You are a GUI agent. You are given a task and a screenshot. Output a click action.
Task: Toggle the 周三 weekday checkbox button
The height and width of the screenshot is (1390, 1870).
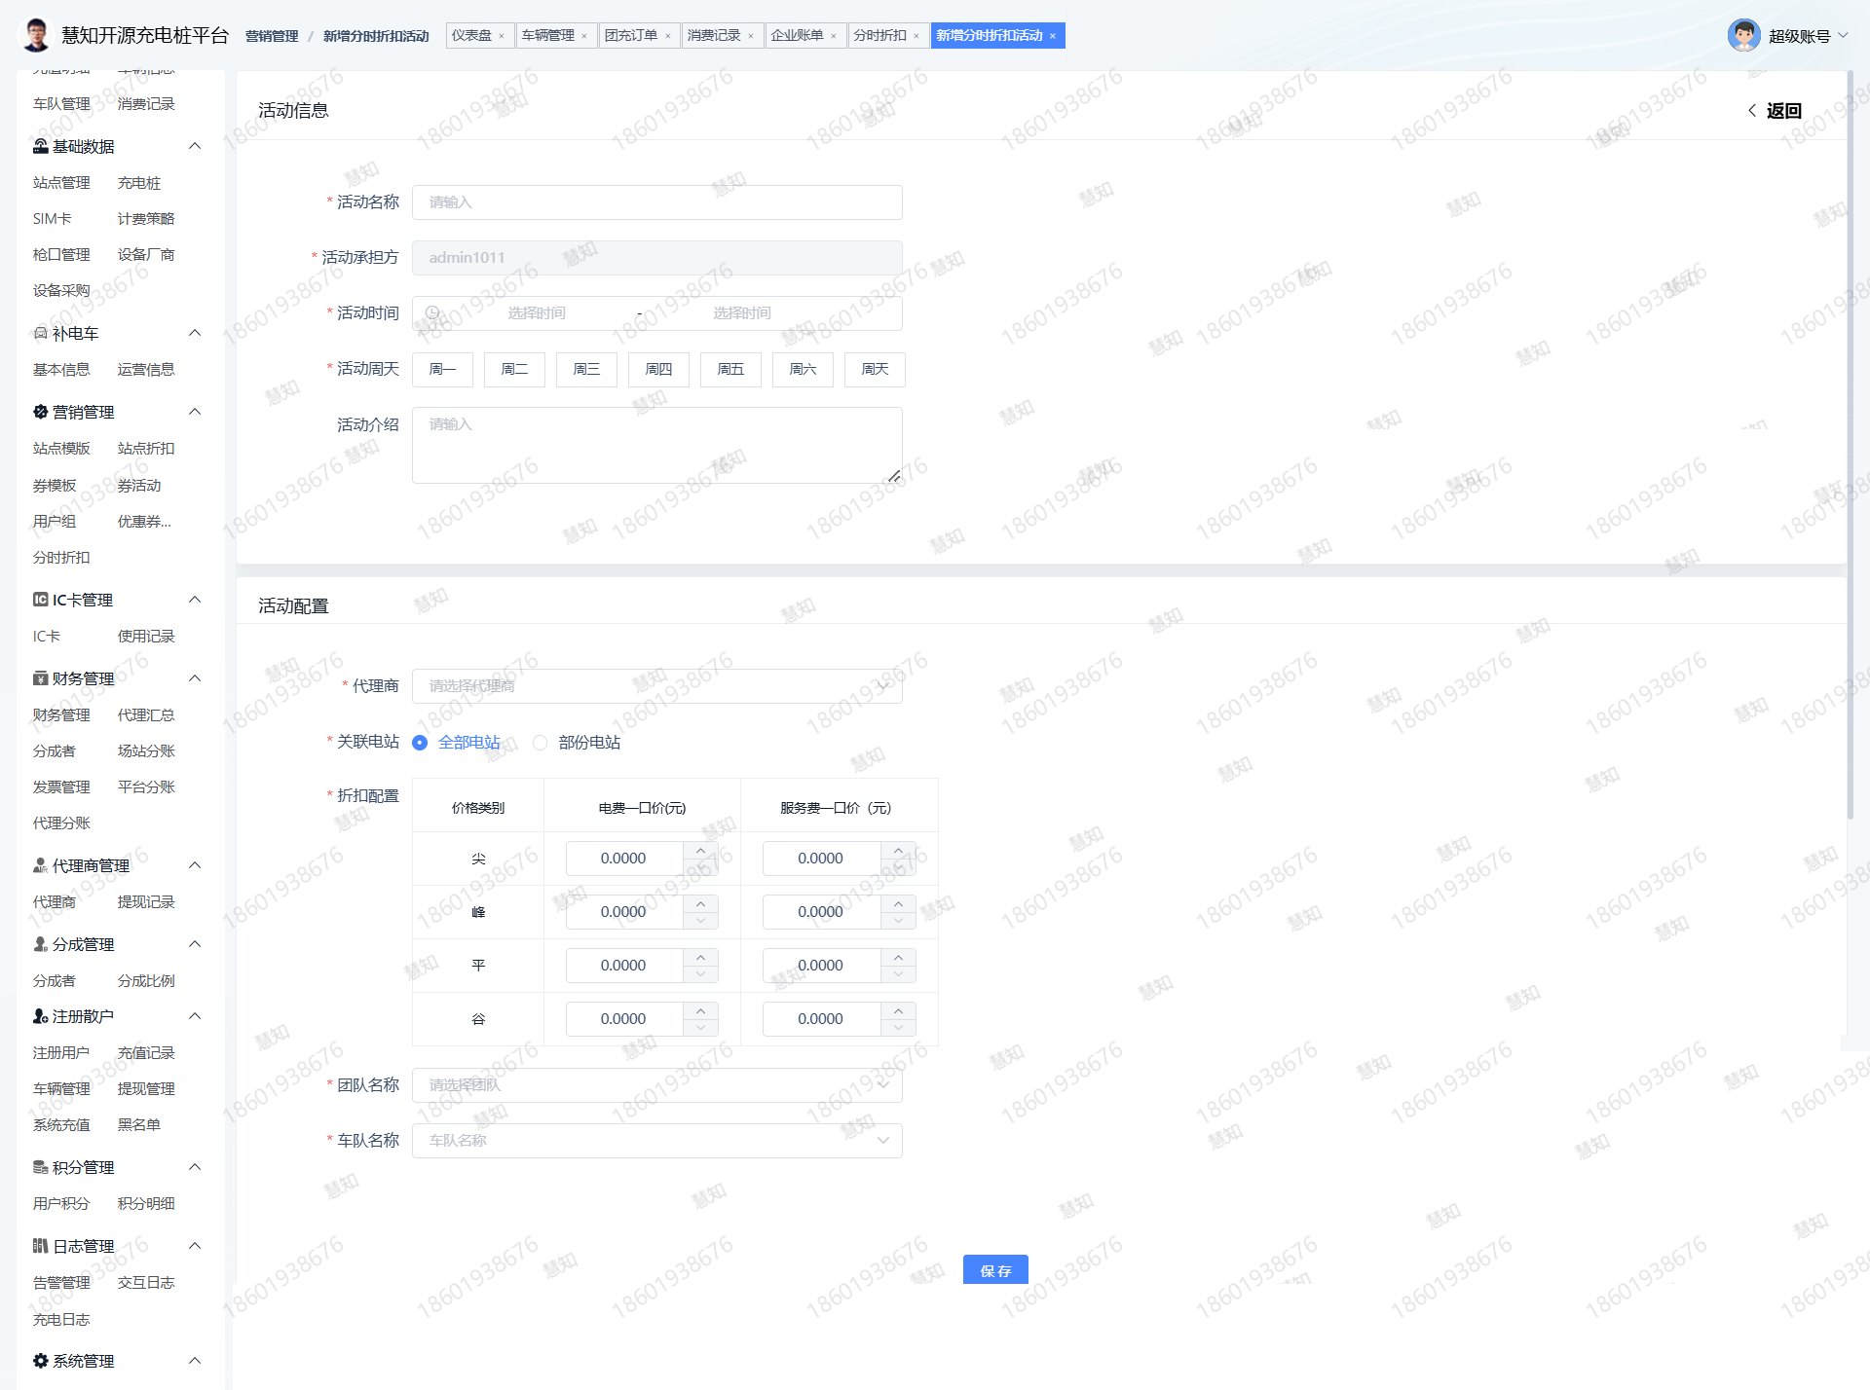[x=586, y=370]
